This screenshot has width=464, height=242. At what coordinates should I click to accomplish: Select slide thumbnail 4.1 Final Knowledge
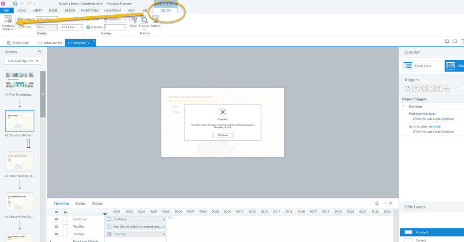pos(20,80)
